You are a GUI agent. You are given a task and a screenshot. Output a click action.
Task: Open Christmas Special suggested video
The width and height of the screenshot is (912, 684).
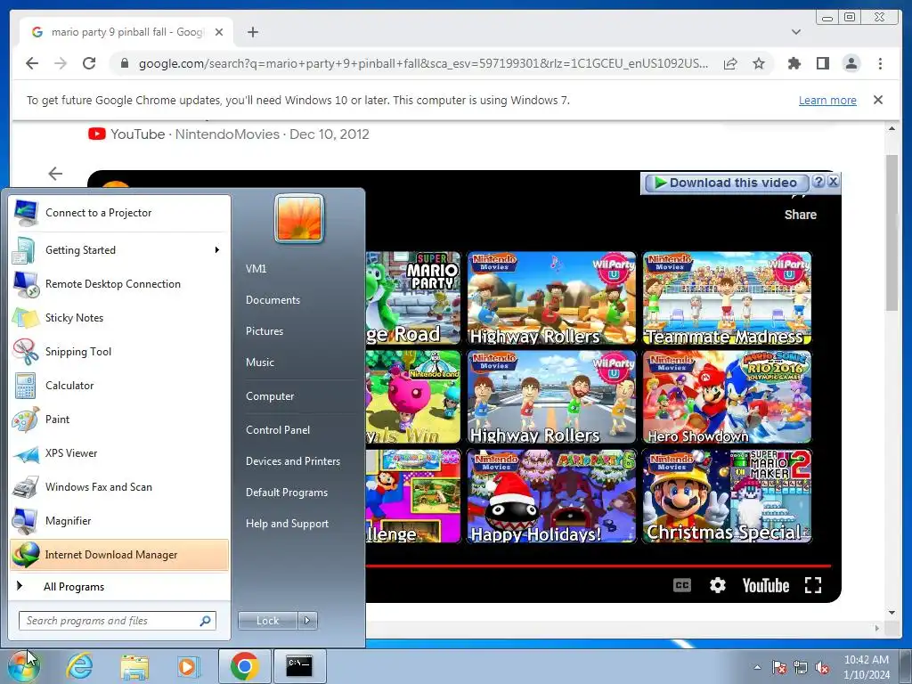click(x=727, y=496)
